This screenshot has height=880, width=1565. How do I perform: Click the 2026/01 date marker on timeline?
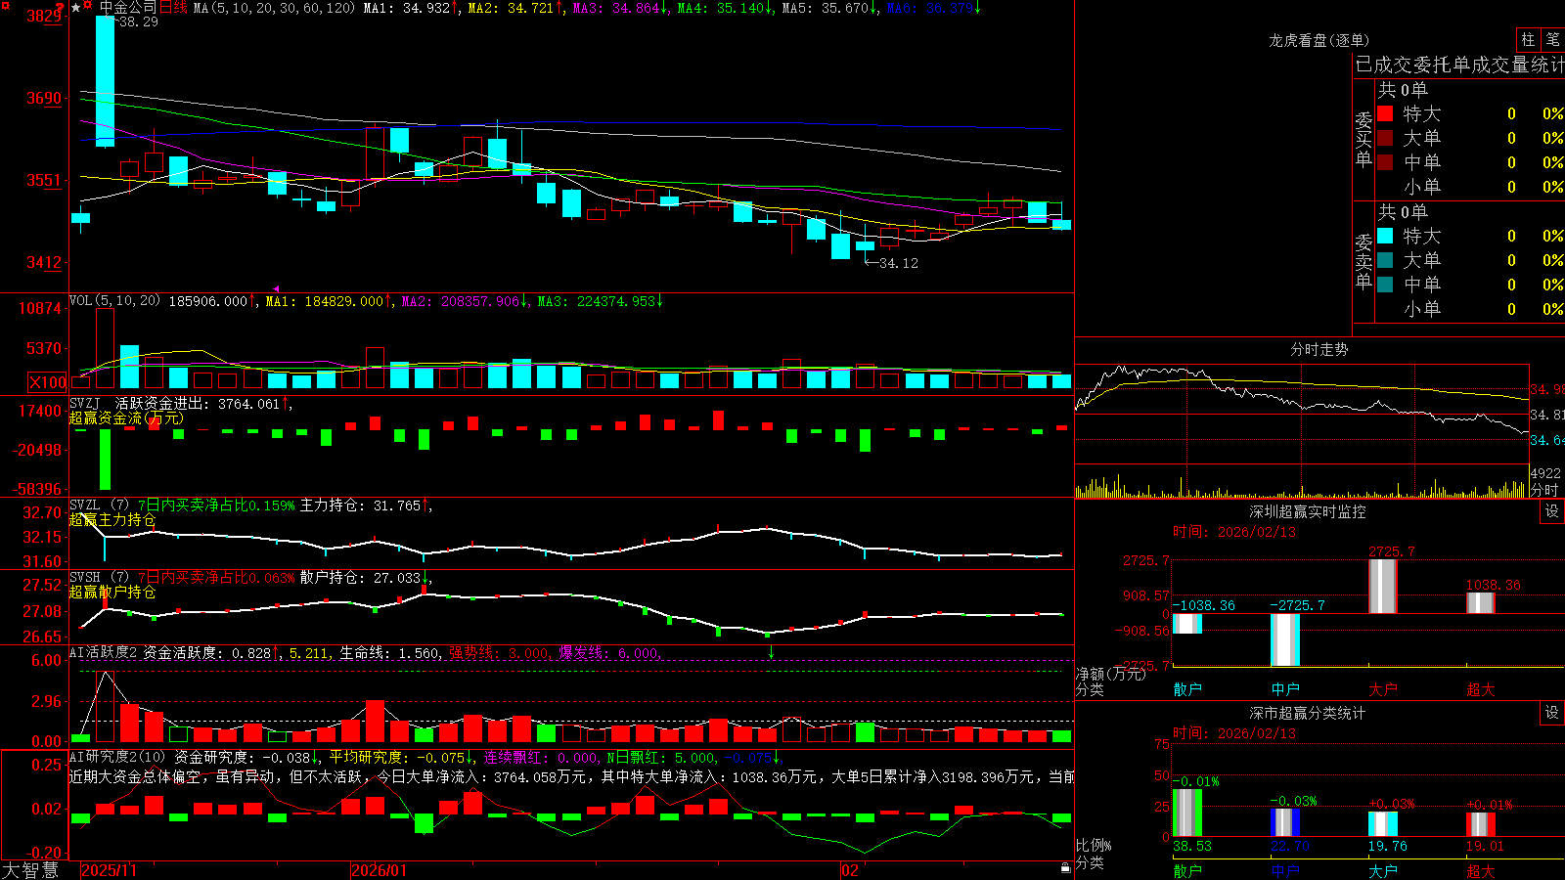[379, 870]
